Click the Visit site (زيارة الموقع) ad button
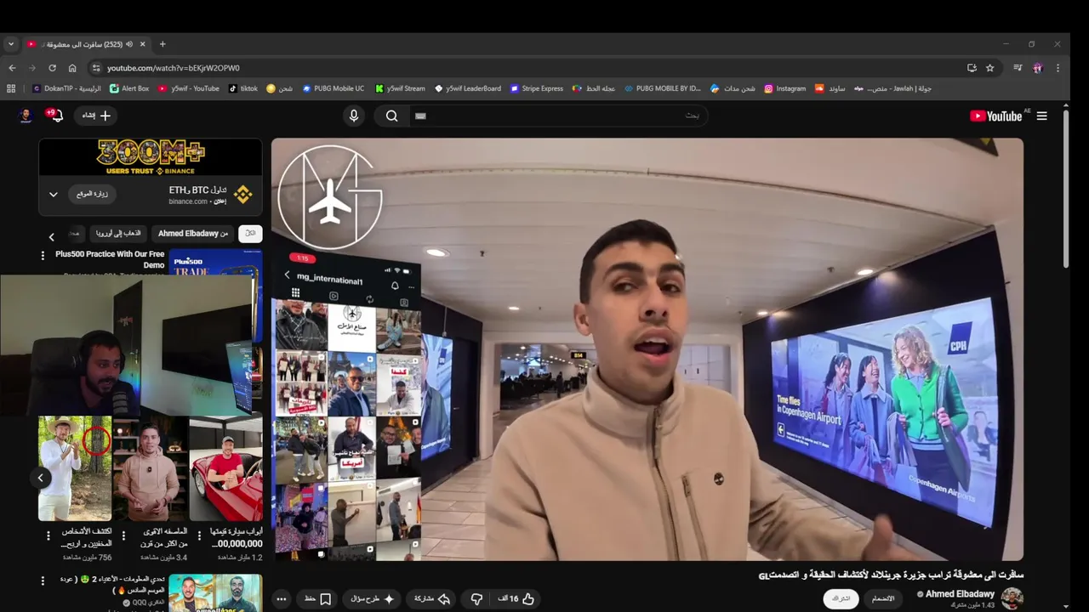This screenshot has width=1089, height=612. 92,194
